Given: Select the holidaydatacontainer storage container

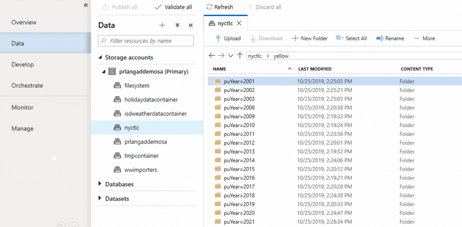Looking at the screenshot, I should [x=151, y=99].
